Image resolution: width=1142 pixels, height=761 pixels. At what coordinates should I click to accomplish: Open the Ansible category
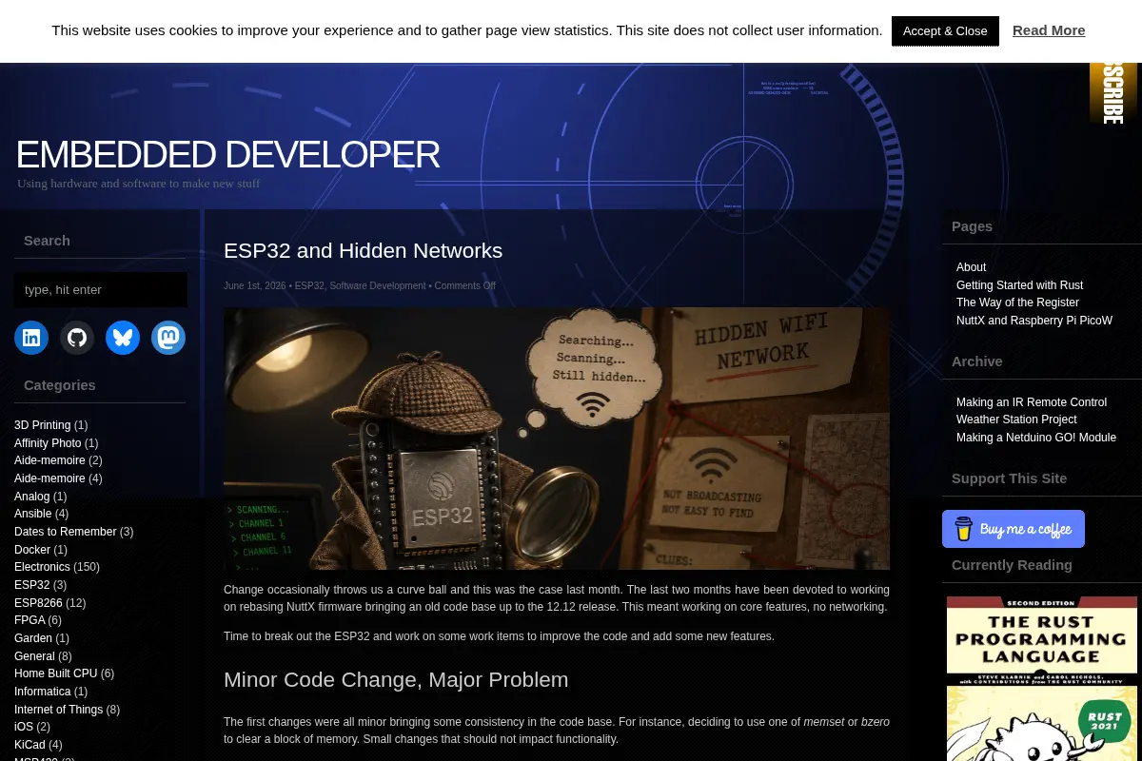pos(33,514)
